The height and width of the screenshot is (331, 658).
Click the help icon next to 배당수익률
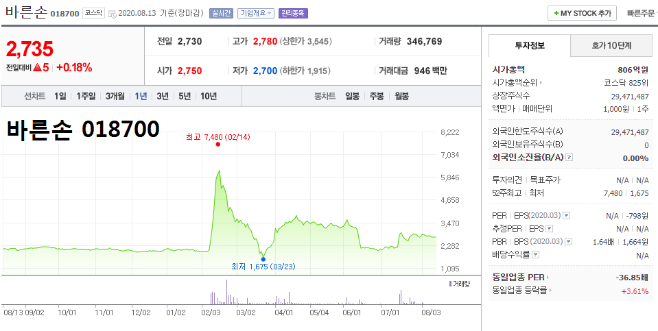pyautogui.click(x=535, y=255)
